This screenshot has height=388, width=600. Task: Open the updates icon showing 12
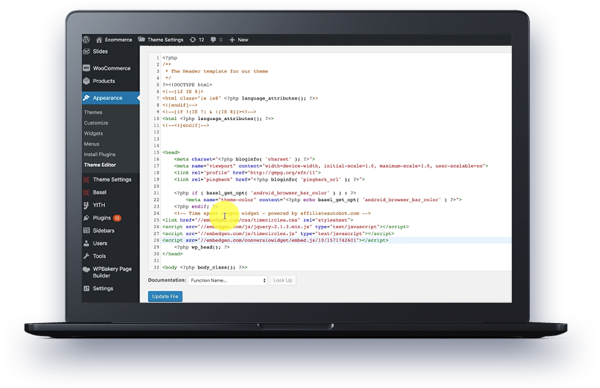tap(193, 40)
